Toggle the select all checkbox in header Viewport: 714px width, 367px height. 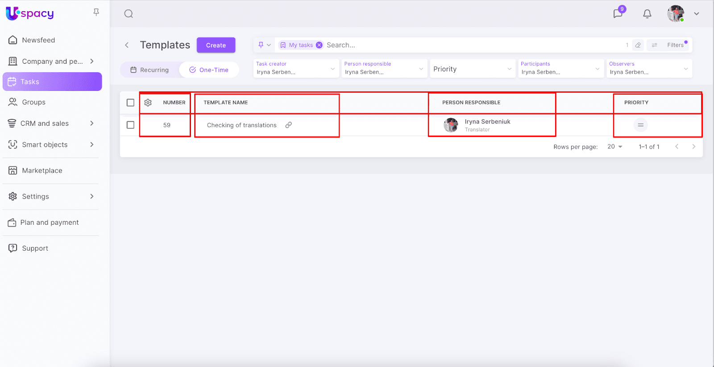130,103
